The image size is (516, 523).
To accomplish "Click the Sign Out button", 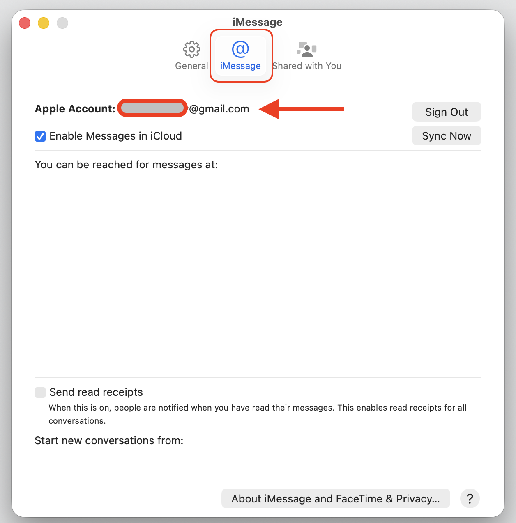I will tap(447, 112).
